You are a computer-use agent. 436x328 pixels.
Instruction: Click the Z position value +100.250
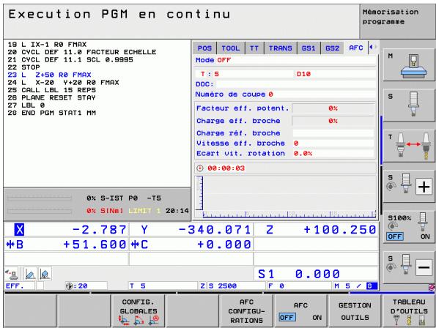(x=340, y=230)
